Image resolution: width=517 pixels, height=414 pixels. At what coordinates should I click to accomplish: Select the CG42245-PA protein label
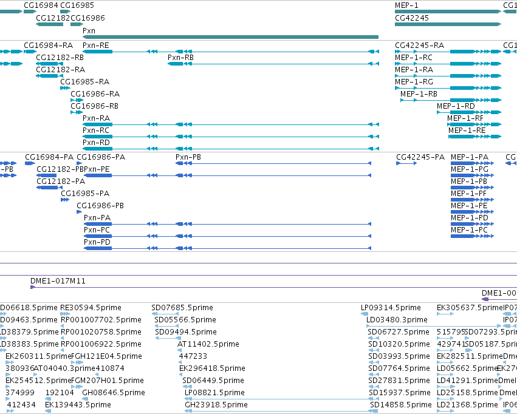420,157
